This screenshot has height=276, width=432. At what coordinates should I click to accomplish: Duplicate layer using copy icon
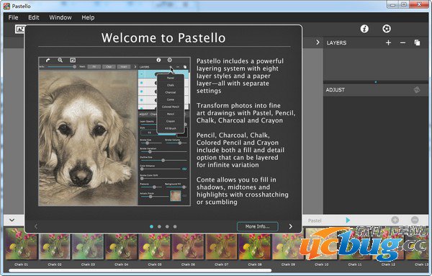tap(417, 43)
